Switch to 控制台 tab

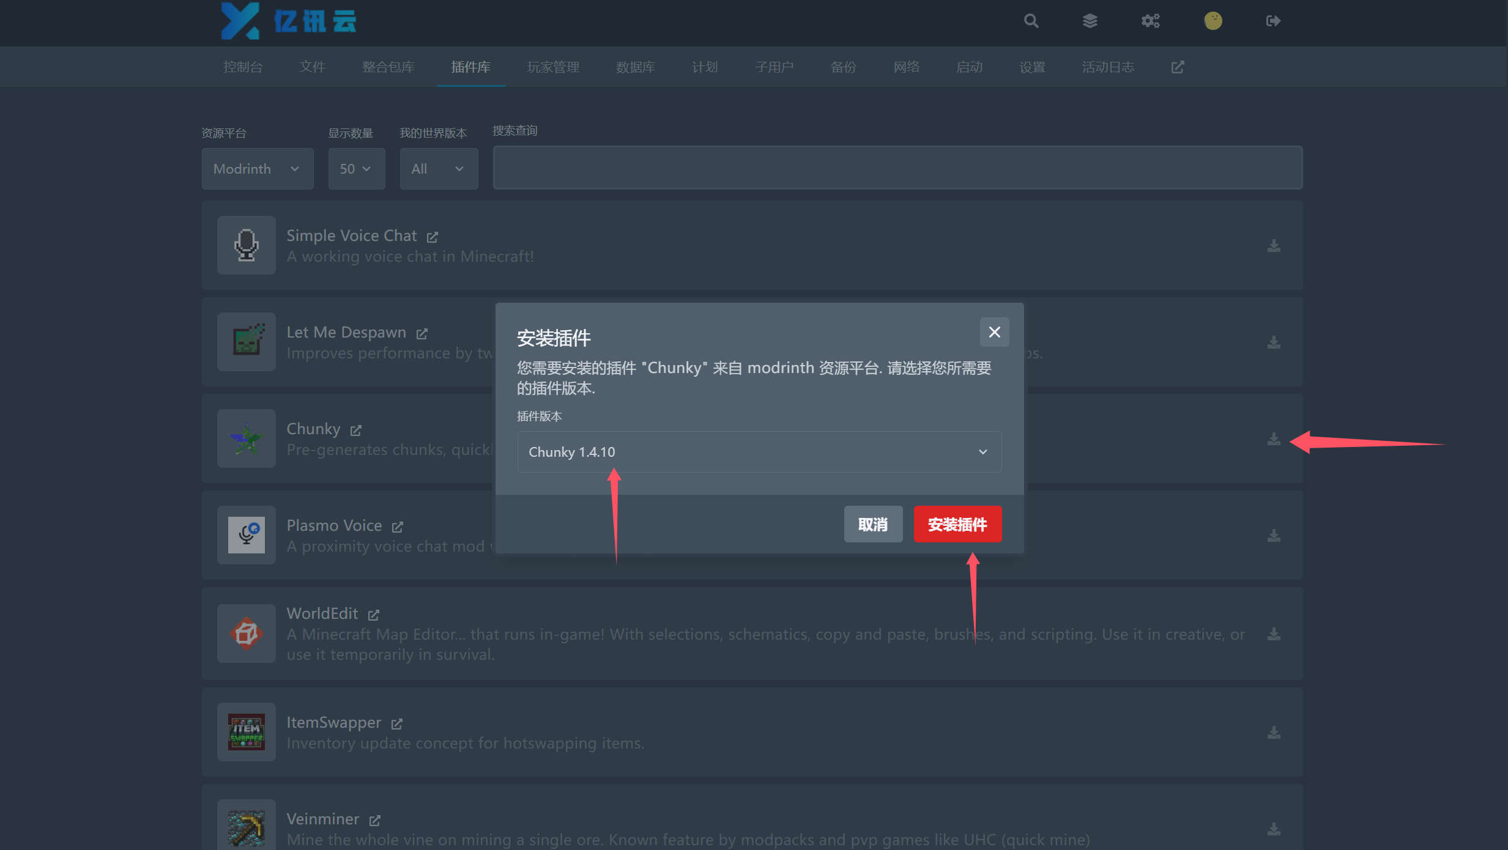coord(243,67)
